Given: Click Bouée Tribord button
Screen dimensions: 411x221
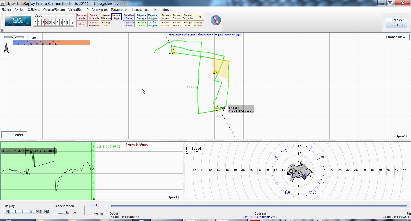Looking at the screenshot, I should [176, 24].
